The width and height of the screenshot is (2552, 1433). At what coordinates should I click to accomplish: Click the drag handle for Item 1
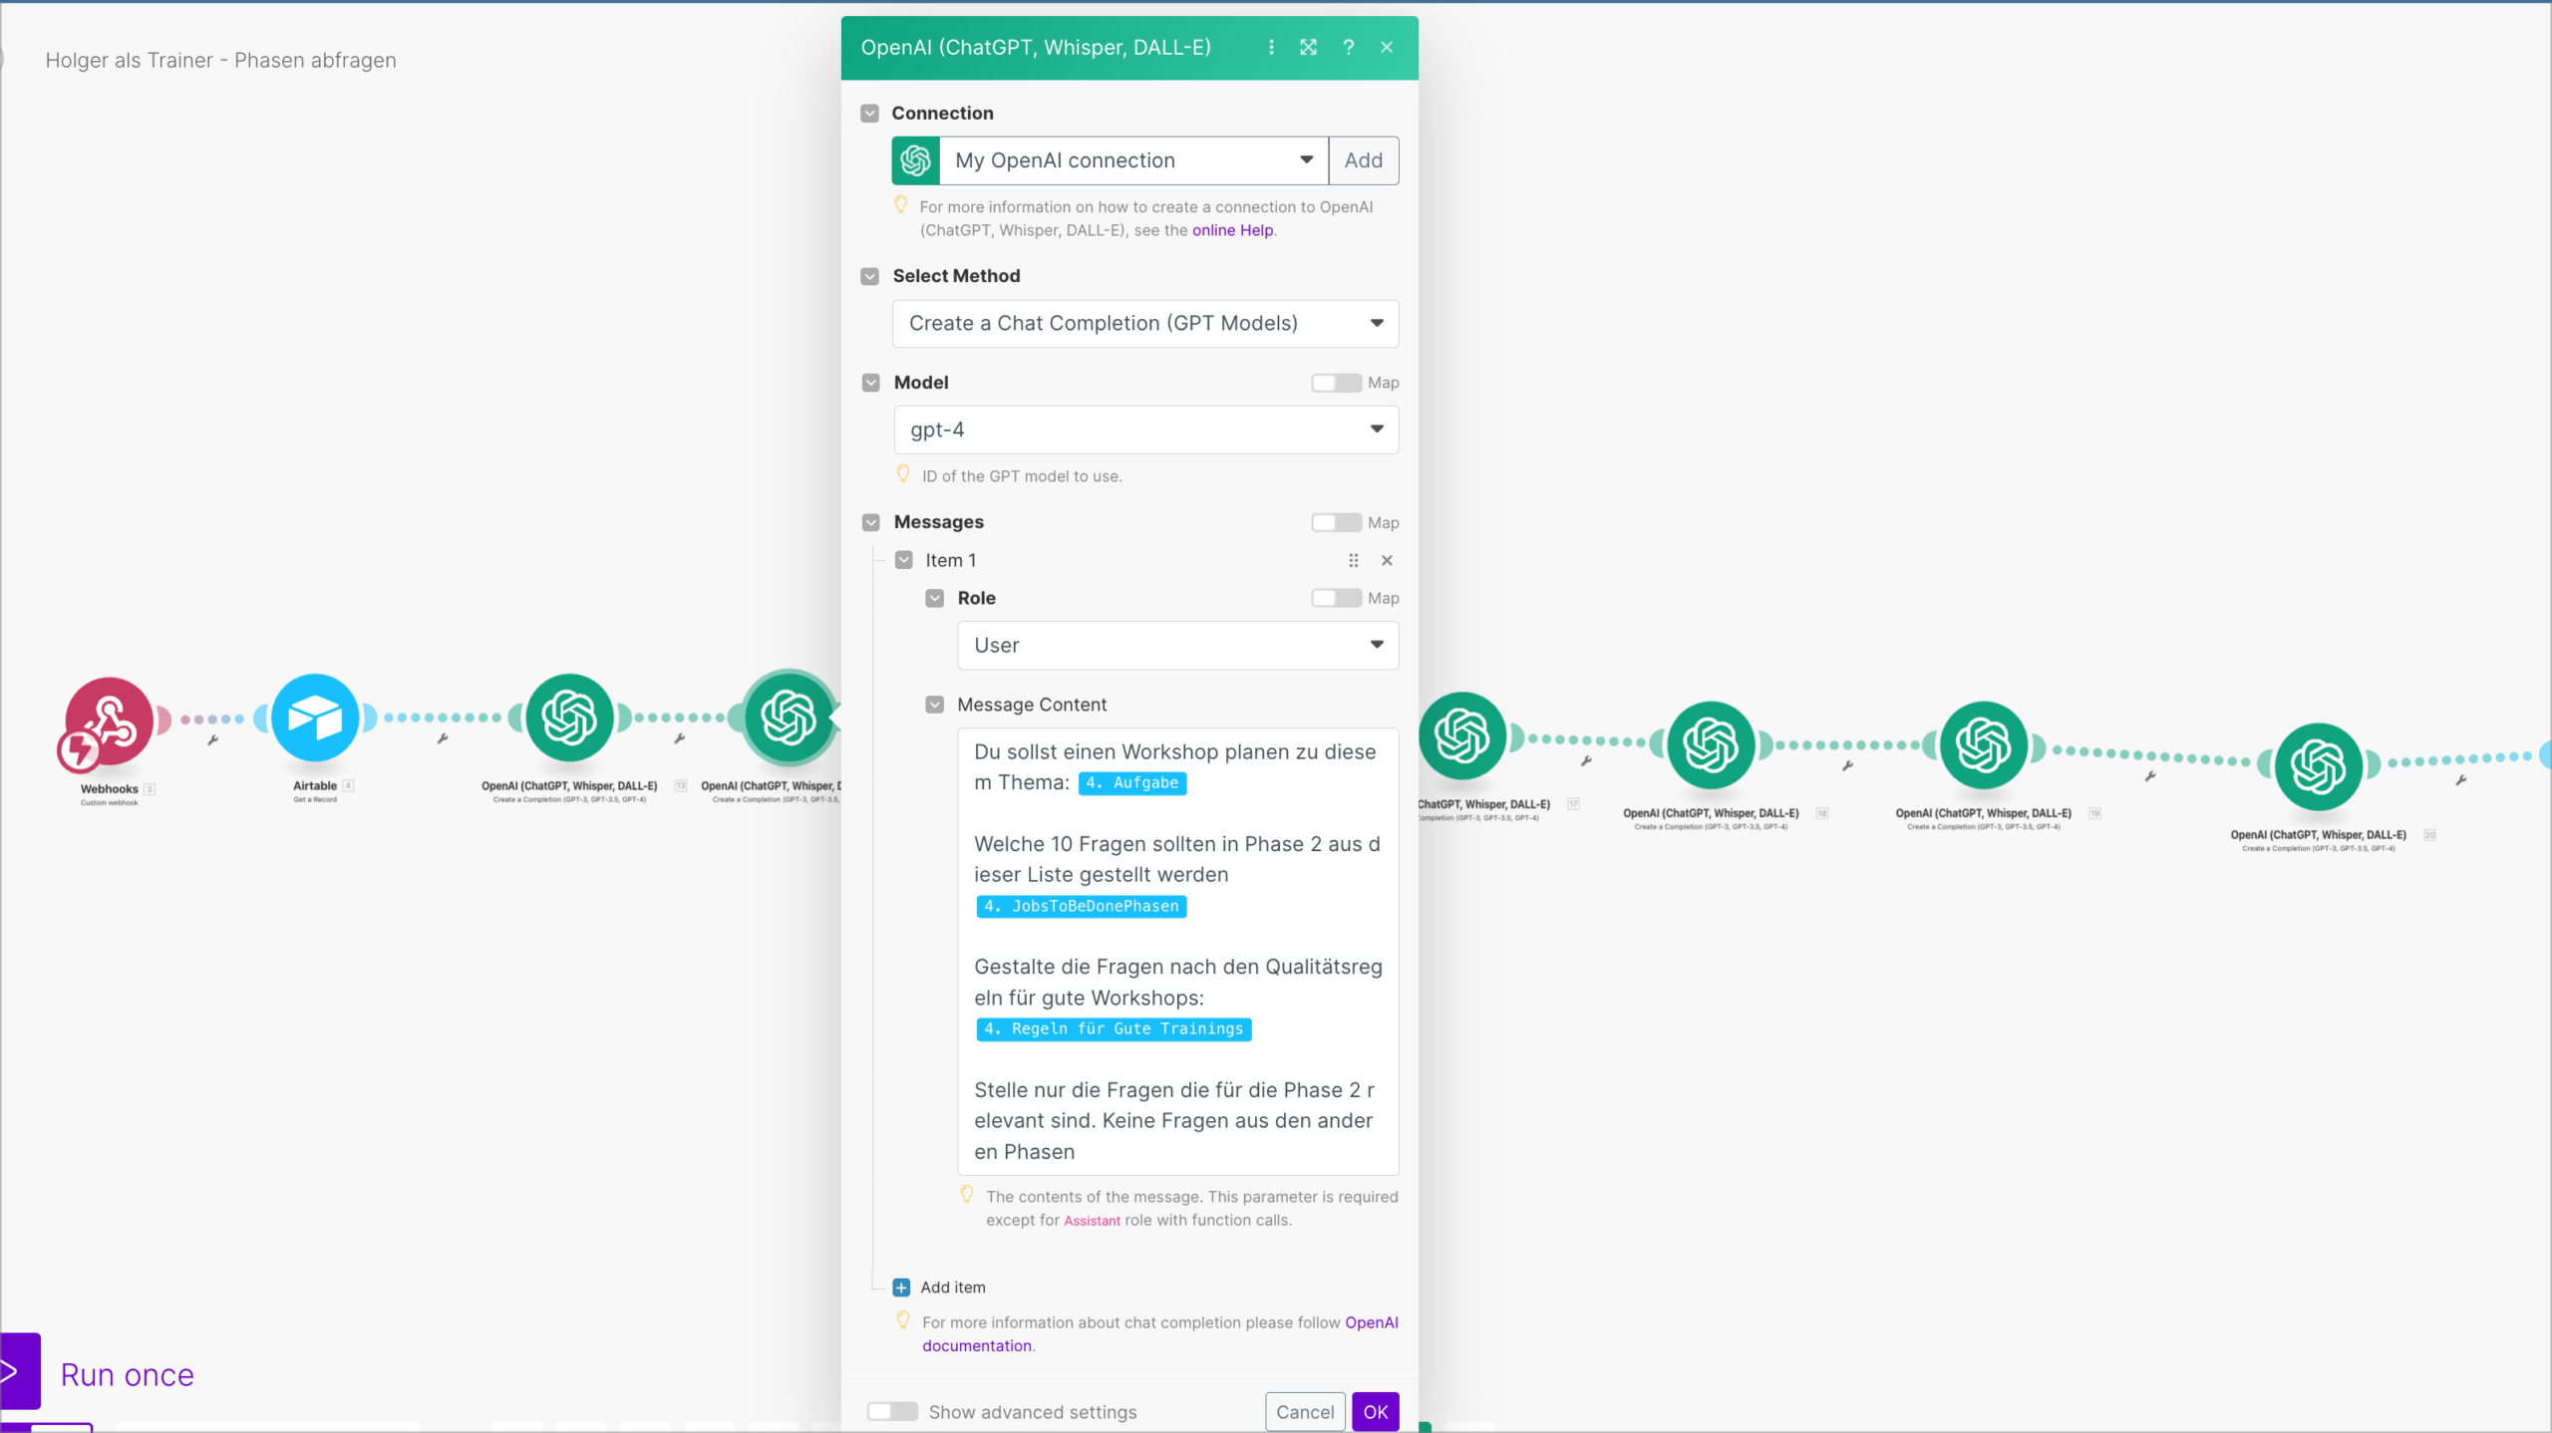(x=1354, y=560)
